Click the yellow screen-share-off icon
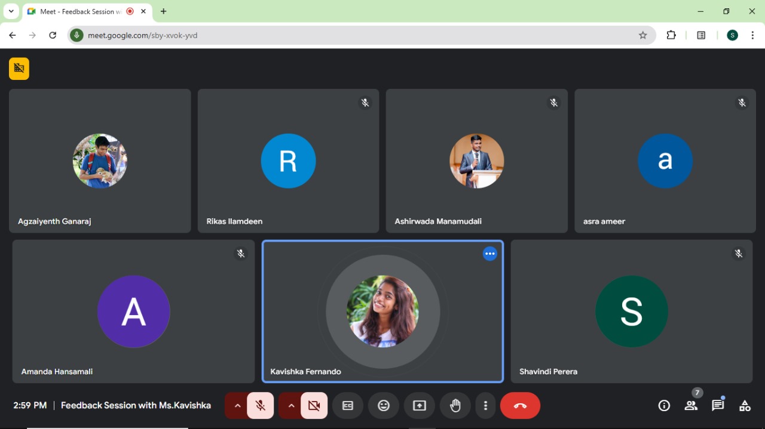This screenshot has height=429, width=765. coord(19,69)
